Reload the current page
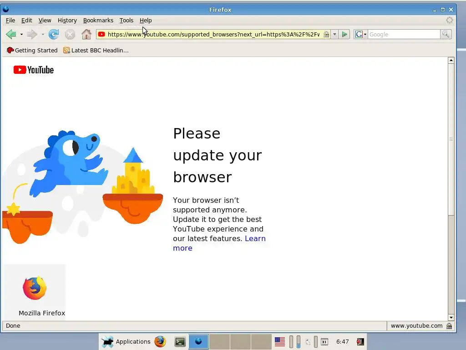Viewport: 466px width, 350px height. pos(54,34)
